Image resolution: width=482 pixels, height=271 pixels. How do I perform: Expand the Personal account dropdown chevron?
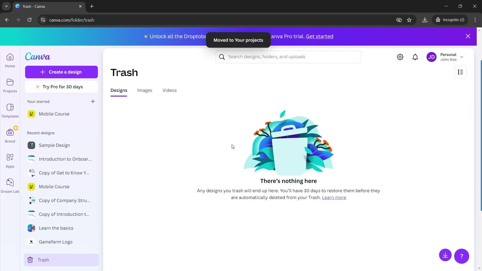coord(462,57)
